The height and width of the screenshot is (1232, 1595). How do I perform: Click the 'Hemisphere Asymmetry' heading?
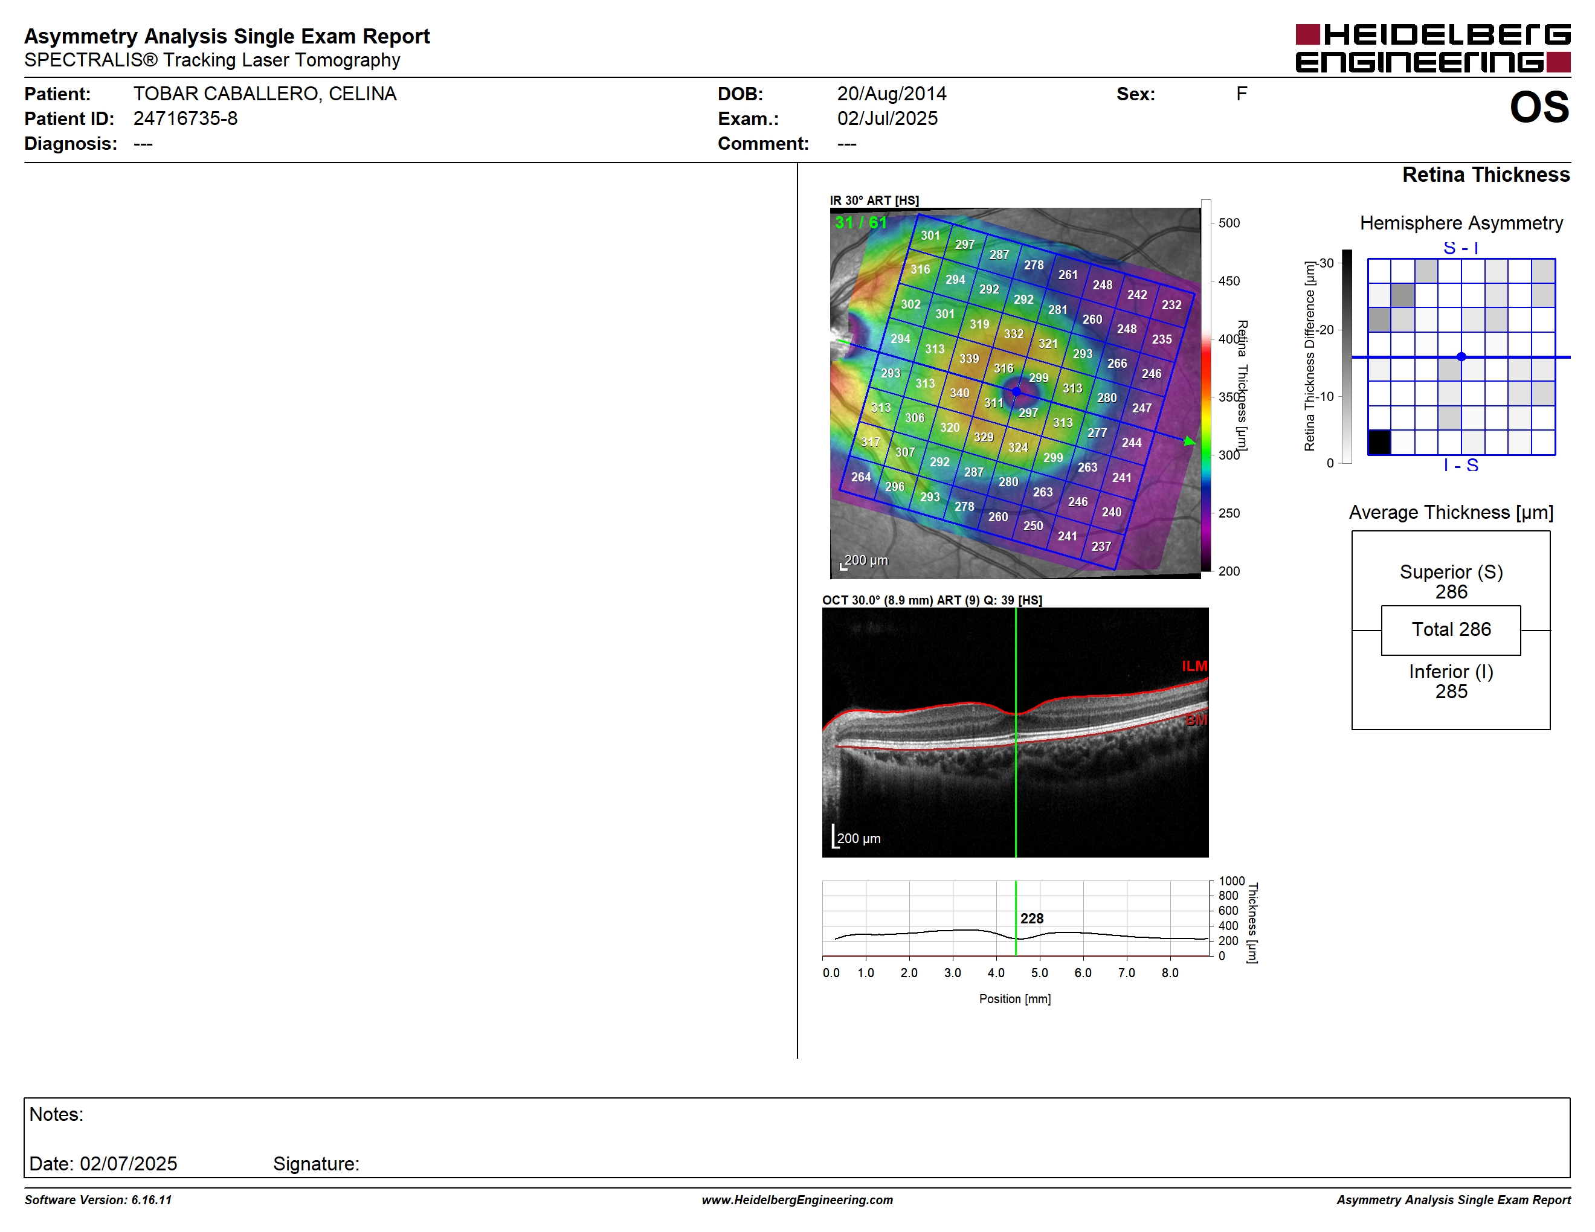point(1461,223)
